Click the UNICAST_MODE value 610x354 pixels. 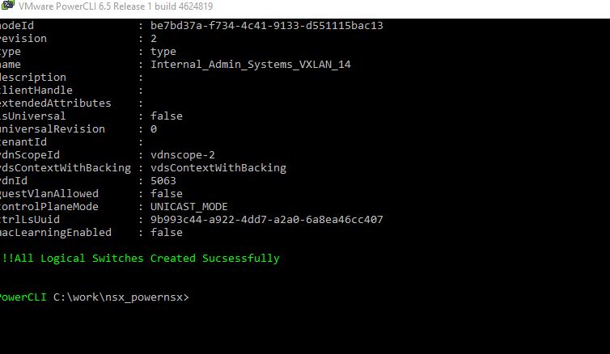(x=189, y=207)
